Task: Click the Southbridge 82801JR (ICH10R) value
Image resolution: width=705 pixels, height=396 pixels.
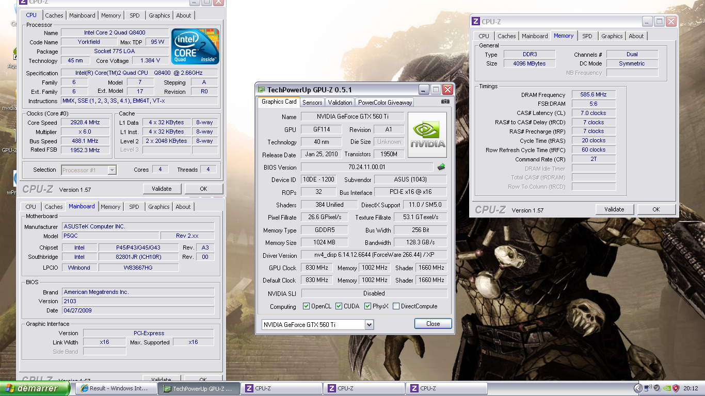Action: coord(138,257)
